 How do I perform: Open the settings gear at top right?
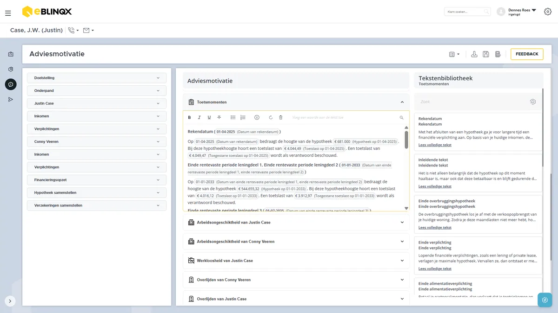tap(547, 12)
